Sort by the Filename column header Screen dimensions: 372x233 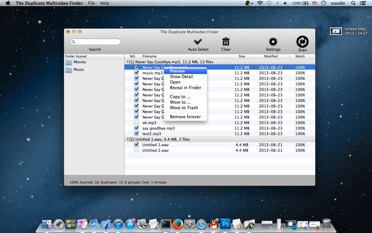click(186, 56)
